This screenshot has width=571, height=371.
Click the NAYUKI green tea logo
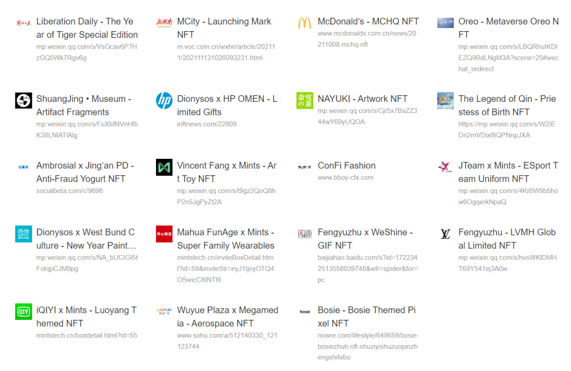click(305, 100)
